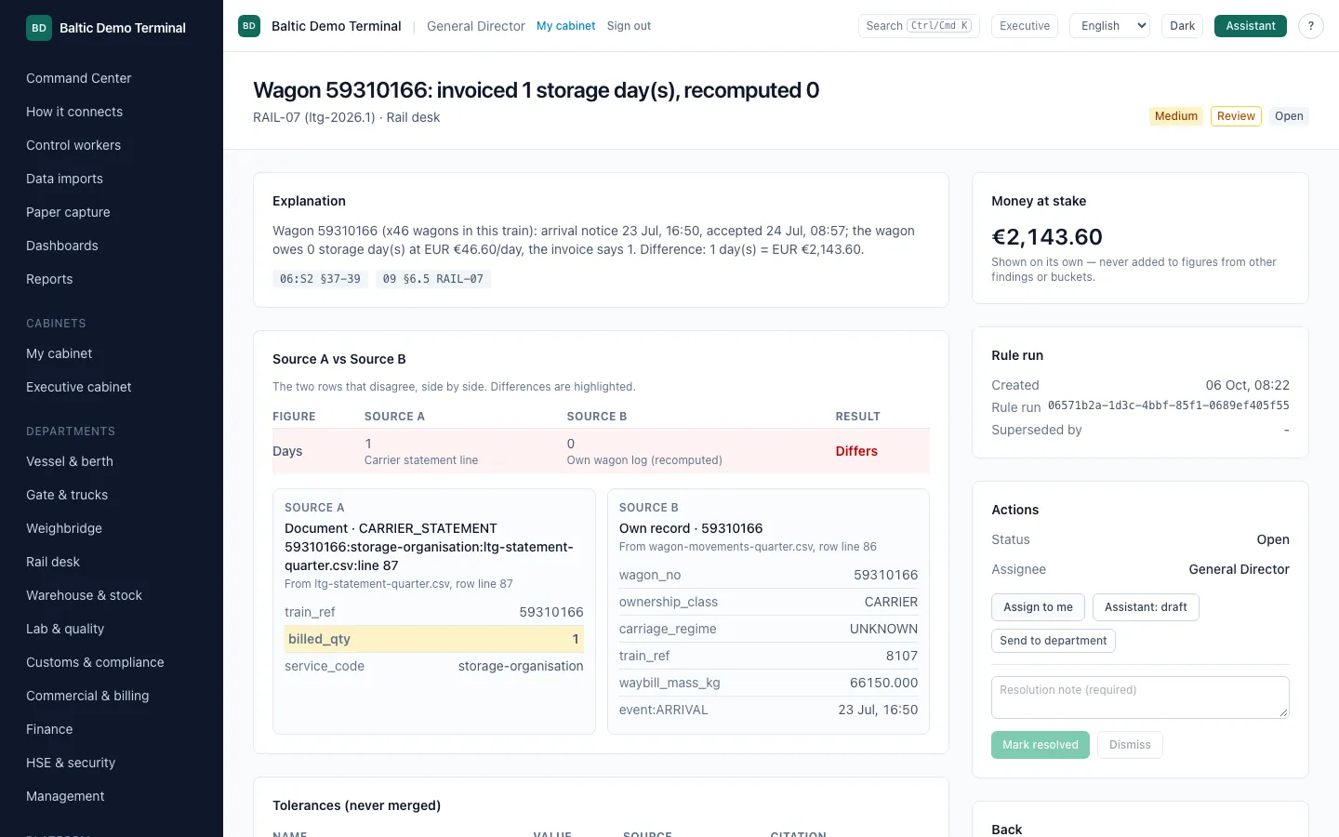Open the Weighbridge department
This screenshot has height=837, width=1339.
click(x=64, y=528)
